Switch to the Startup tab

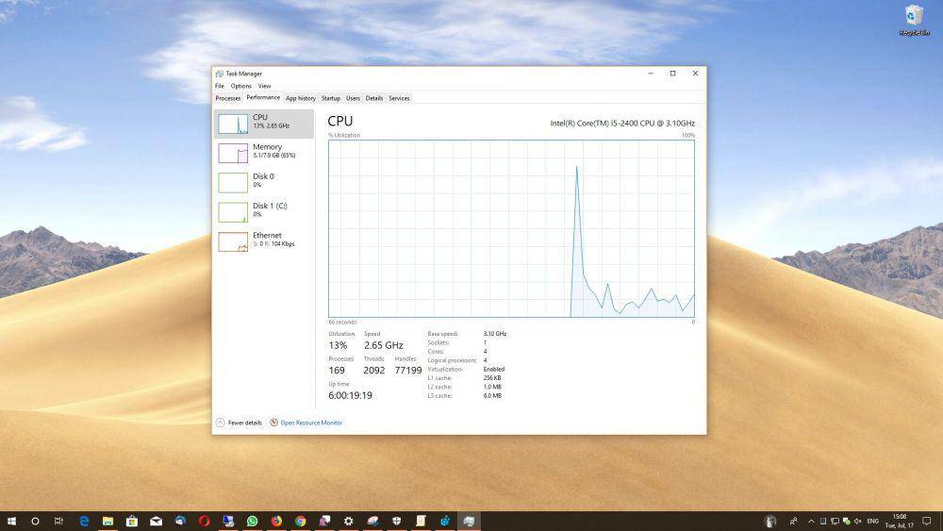click(x=331, y=98)
